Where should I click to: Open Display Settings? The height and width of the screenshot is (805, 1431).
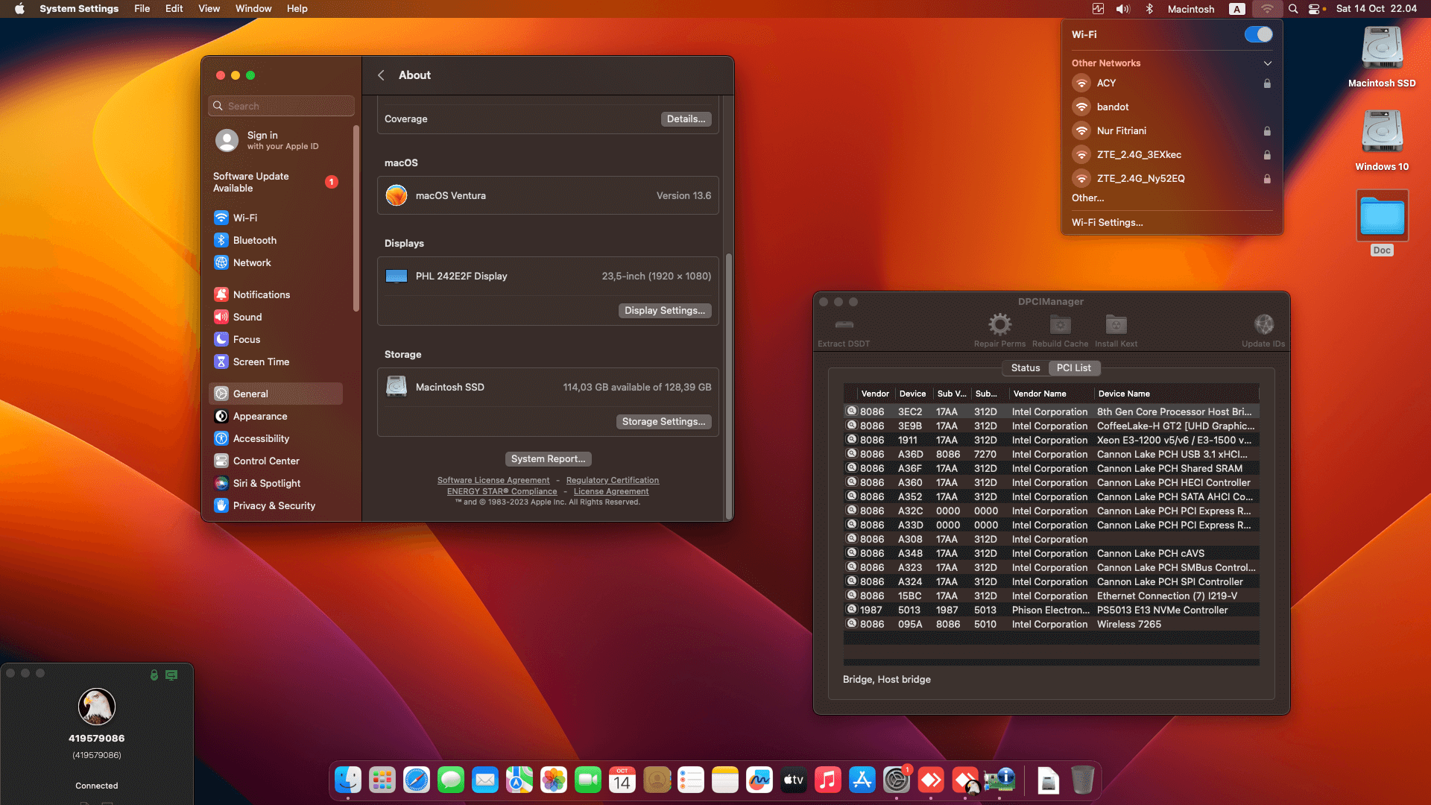(665, 311)
